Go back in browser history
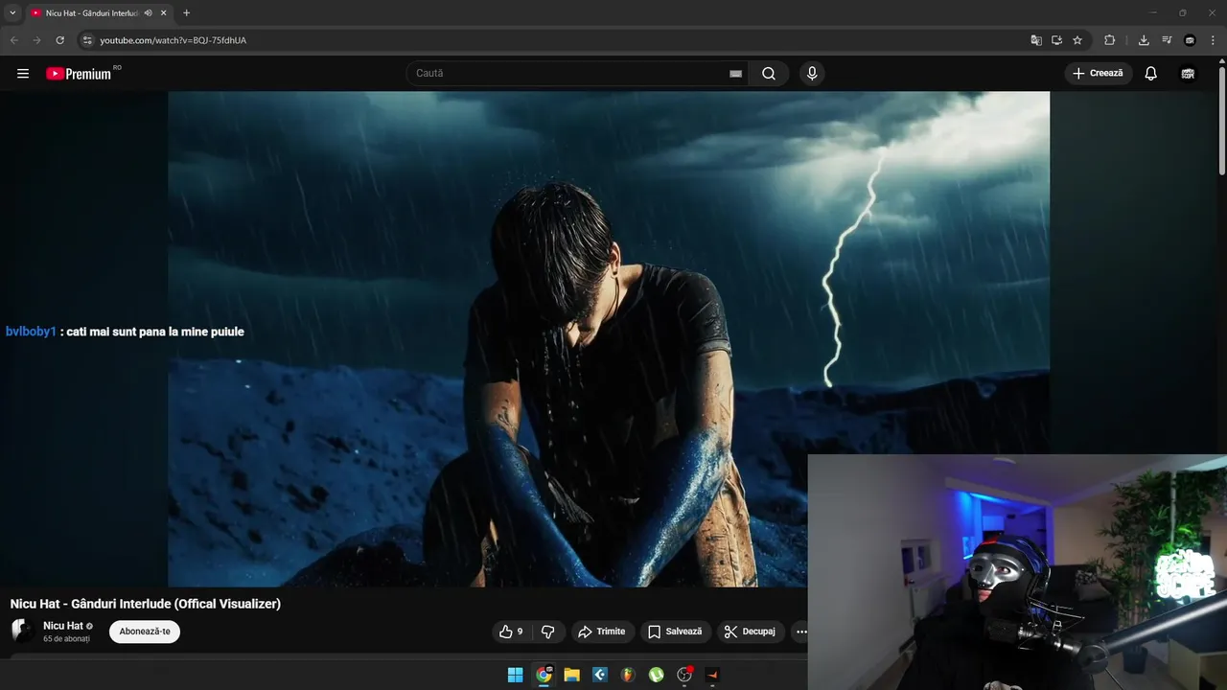Image resolution: width=1227 pixels, height=690 pixels. [x=14, y=40]
